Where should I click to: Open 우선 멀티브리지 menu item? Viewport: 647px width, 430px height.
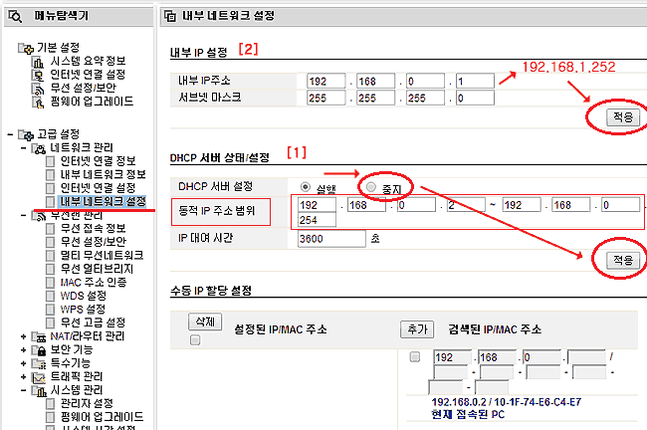pos(97,269)
